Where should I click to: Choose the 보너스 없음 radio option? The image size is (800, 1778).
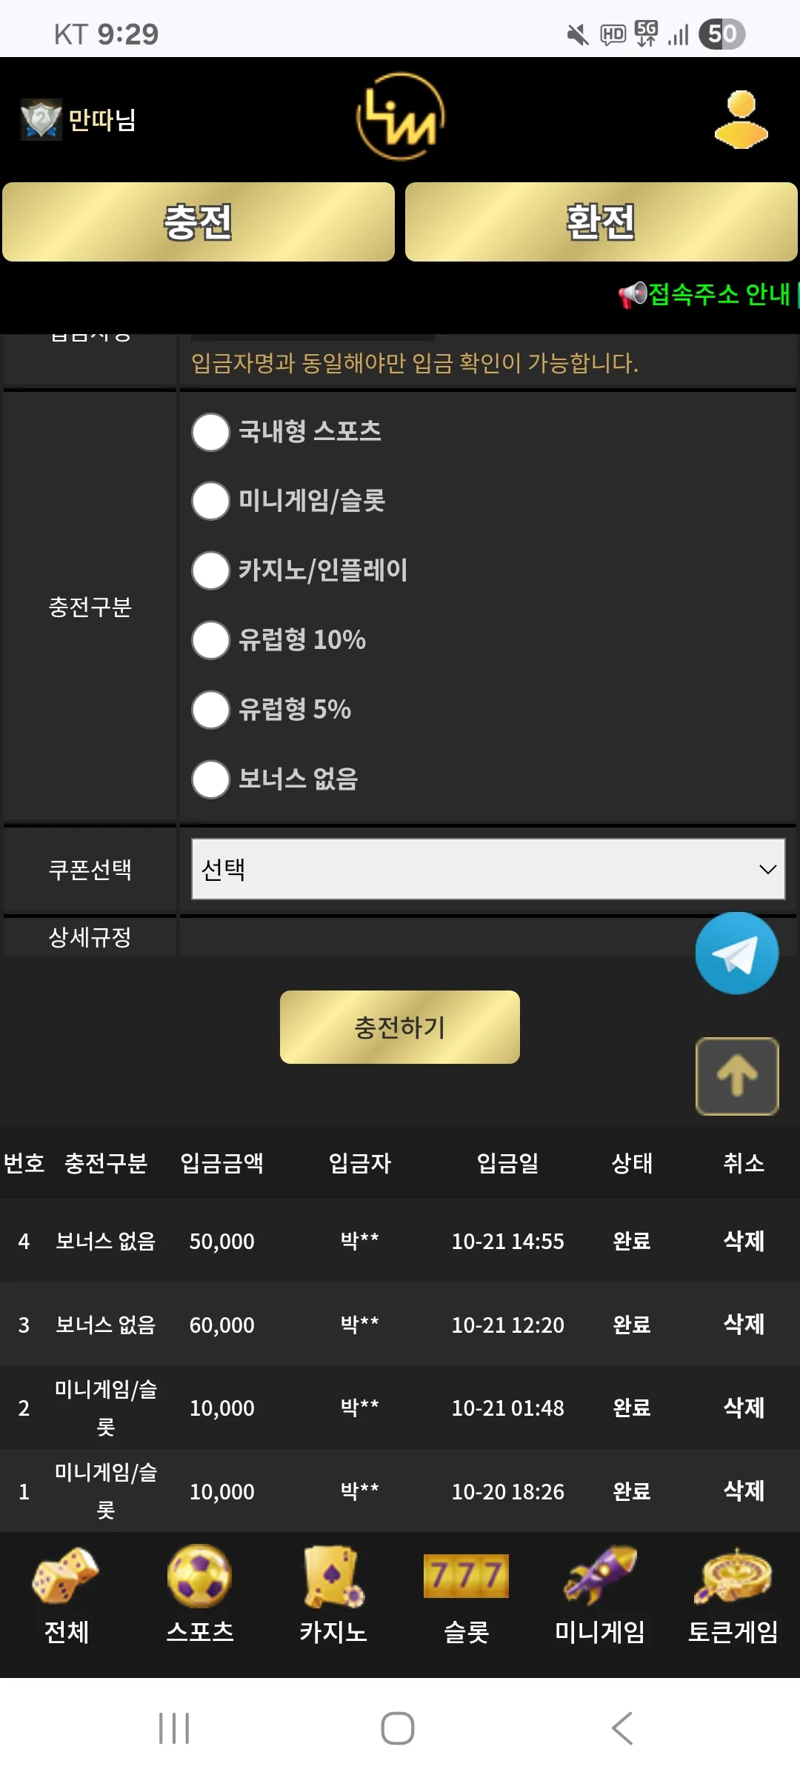click(x=210, y=779)
